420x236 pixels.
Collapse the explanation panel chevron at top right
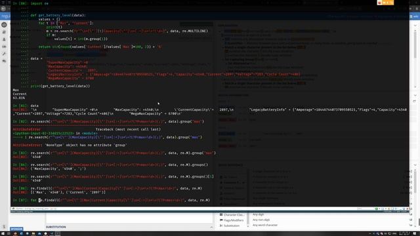point(415,26)
